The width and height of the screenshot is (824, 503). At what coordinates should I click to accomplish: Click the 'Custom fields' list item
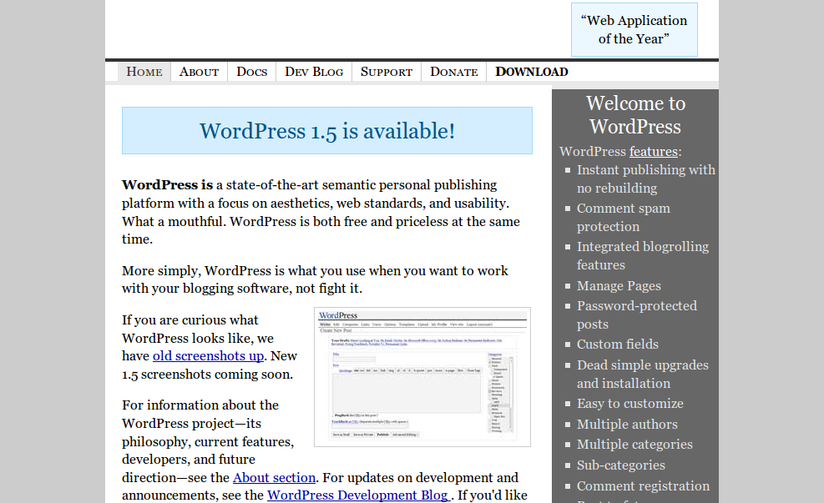pyautogui.click(x=618, y=345)
